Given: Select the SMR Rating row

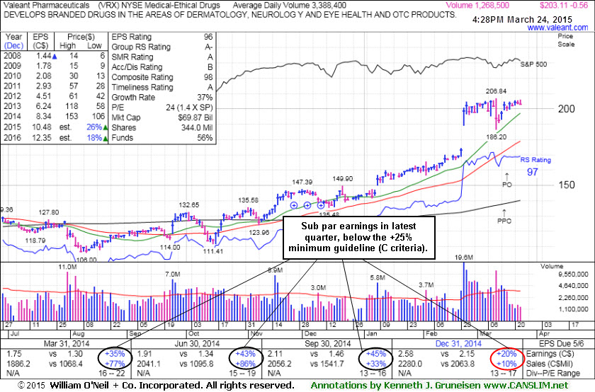Looking at the screenshot, I should pos(162,57).
